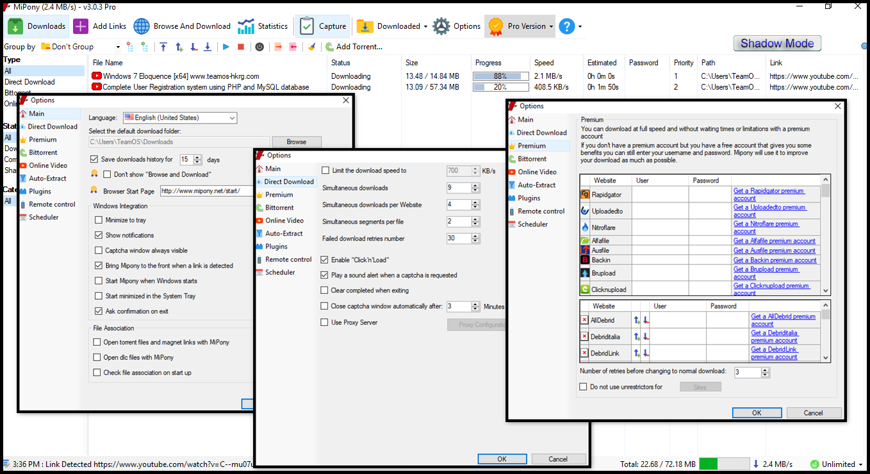870x474 pixels.
Task: Adjust Simultaneous segments per file spinner
Action: pyautogui.click(x=475, y=222)
